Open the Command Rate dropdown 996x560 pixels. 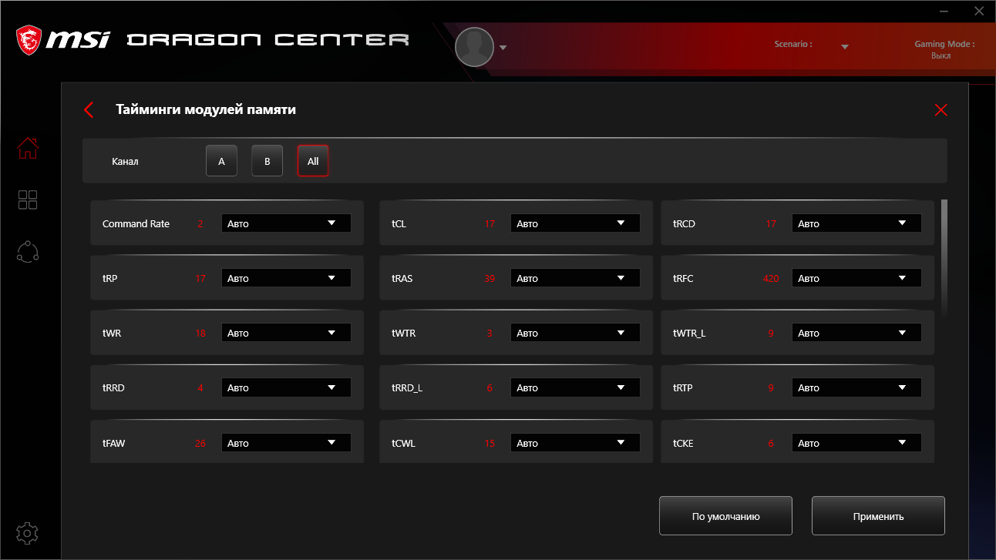pyautogui.click(x=286, y=223)
